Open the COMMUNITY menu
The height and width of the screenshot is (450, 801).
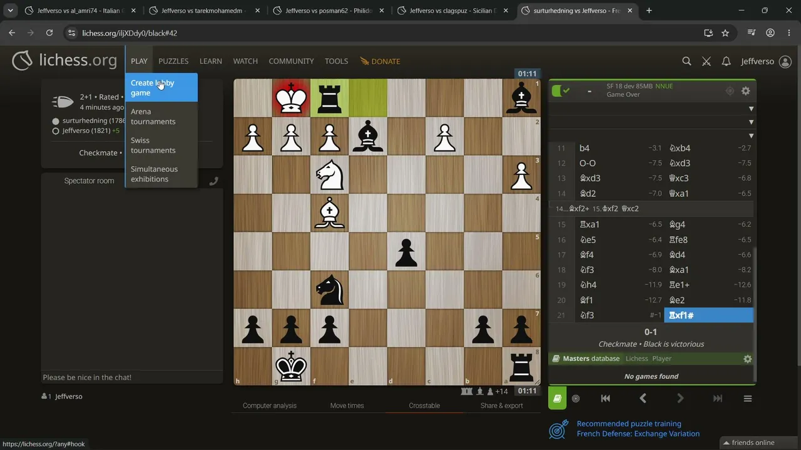click(x=291, y=61)
